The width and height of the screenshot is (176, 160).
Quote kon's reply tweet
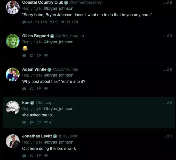click(x=39, y=122)
